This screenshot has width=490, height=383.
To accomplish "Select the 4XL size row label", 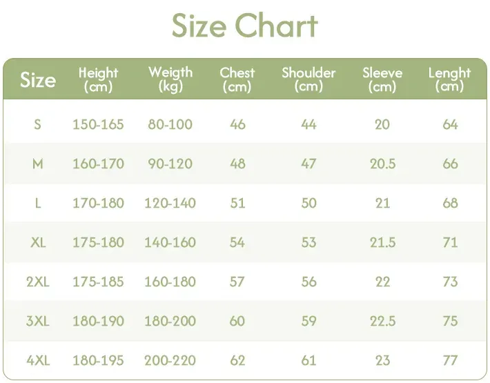I will 37,360.
